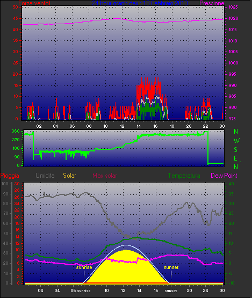Click the yellow 'sunrise' marker label
The width and height of the screenshot is (252, 298).
pos(84,267)
